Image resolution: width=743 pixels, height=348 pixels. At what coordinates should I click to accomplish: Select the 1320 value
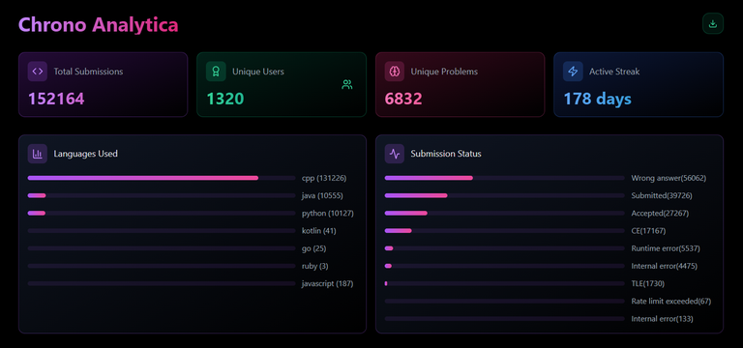(225, 99)
